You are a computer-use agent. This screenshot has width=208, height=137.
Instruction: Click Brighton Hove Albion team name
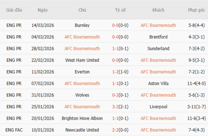[x=82, y=118]
